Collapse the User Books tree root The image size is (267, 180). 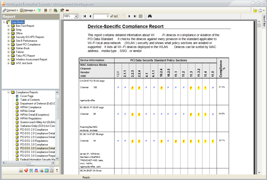pos(4,22)
